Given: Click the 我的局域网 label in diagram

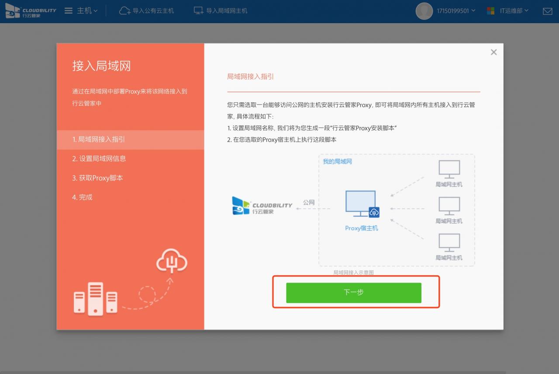Looking at the screenshot, I should (337, 162).
